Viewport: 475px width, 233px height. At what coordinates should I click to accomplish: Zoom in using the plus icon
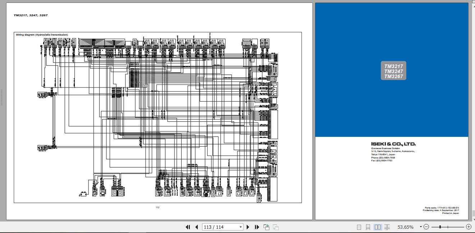coord(468,227)
